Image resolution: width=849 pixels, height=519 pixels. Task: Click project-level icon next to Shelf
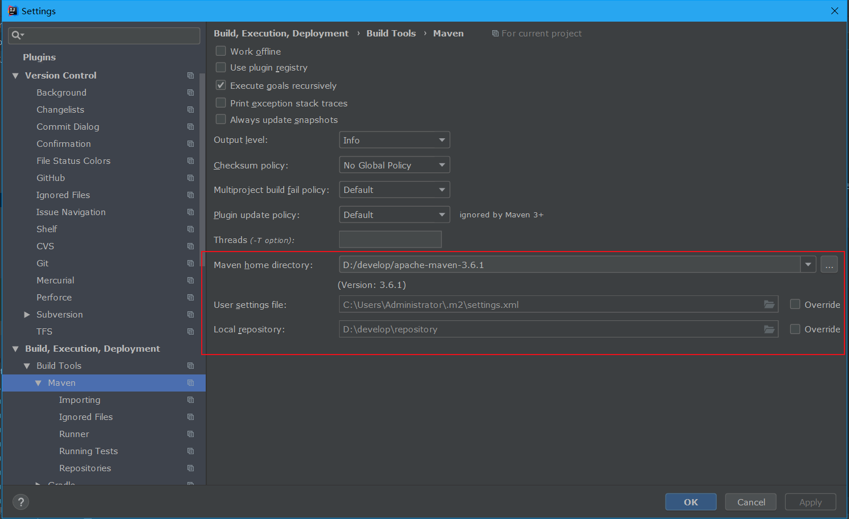pyautogui.click(x=190, y=229)
